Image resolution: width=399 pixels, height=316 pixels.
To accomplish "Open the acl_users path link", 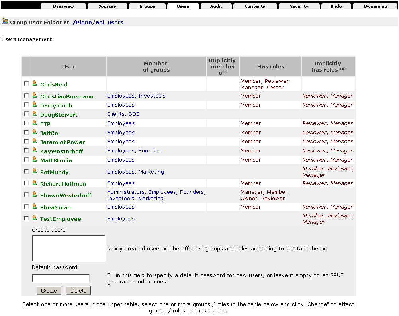I will click(110, 23).
